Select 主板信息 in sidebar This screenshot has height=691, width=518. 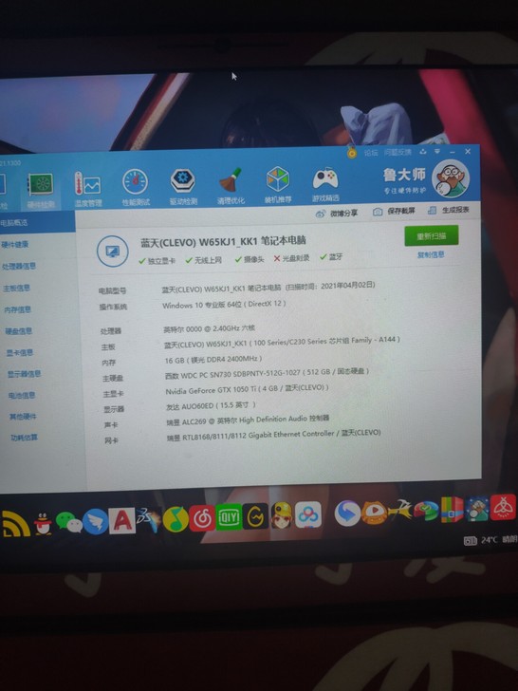17,288
